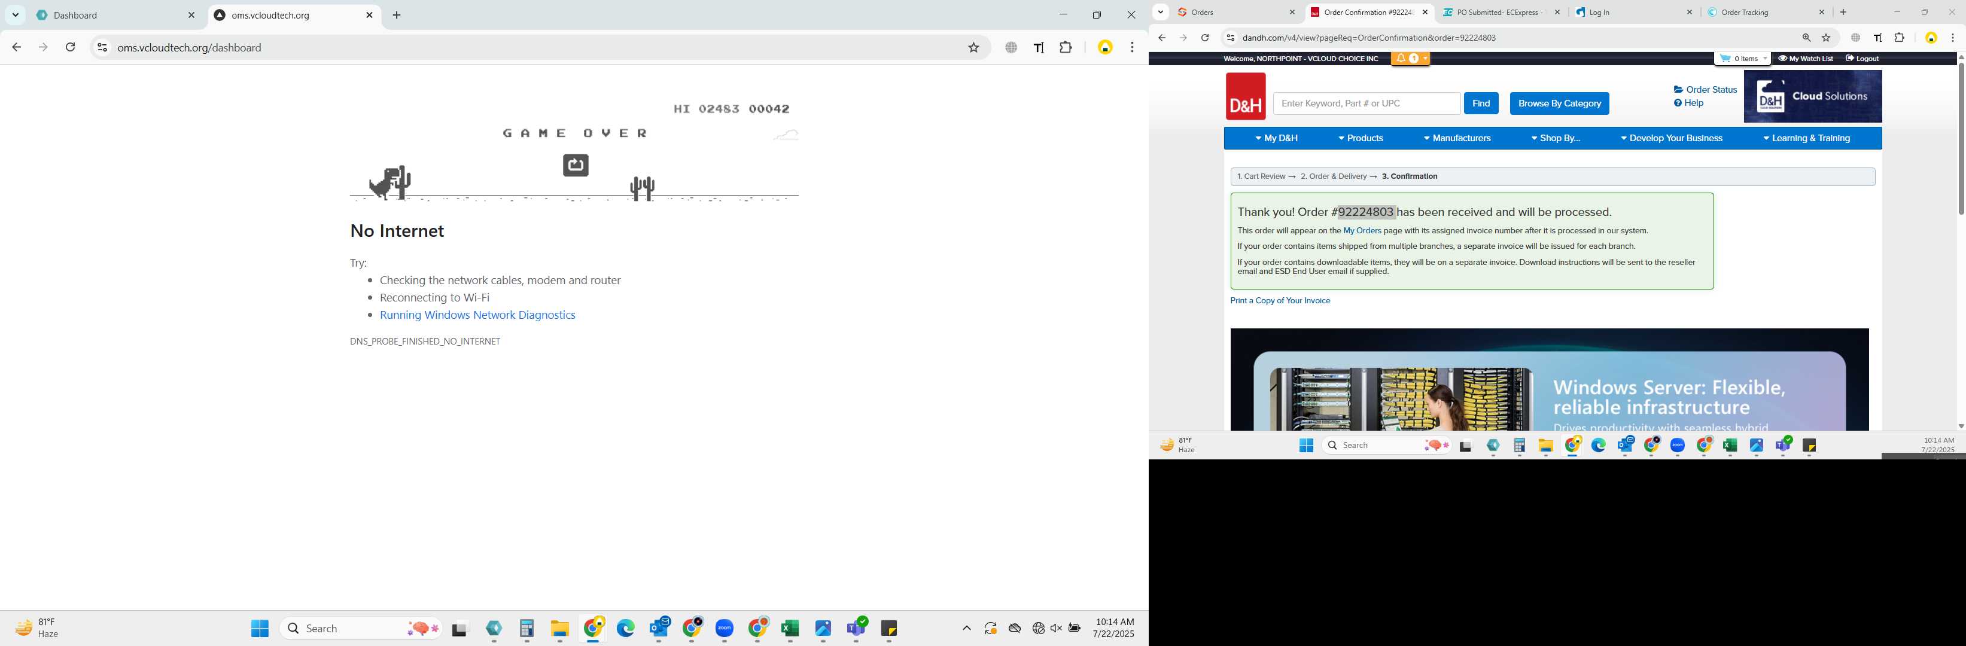This screenshot has height=646, width=1966.
Task: Click the D&H page vertical scrollbar
Action: click(1960, 138)
